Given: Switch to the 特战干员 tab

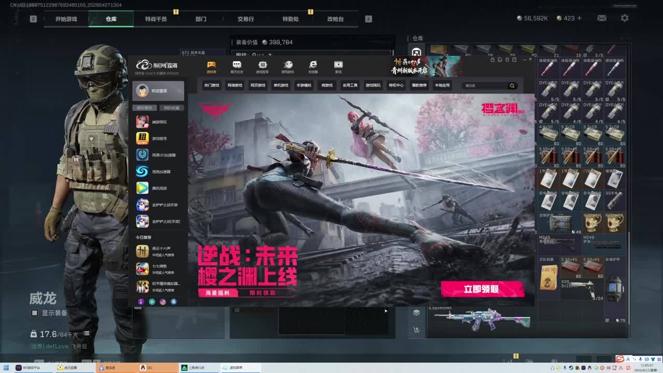Looking at the screenshot, I should [156, 19].
